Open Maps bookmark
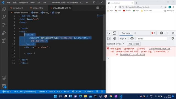Image resolution: width=176 pixels, height=99 pixels. coord(136,11)
